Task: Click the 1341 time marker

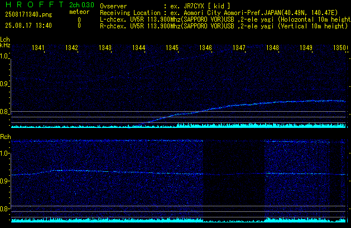Action: coord(38,47)
